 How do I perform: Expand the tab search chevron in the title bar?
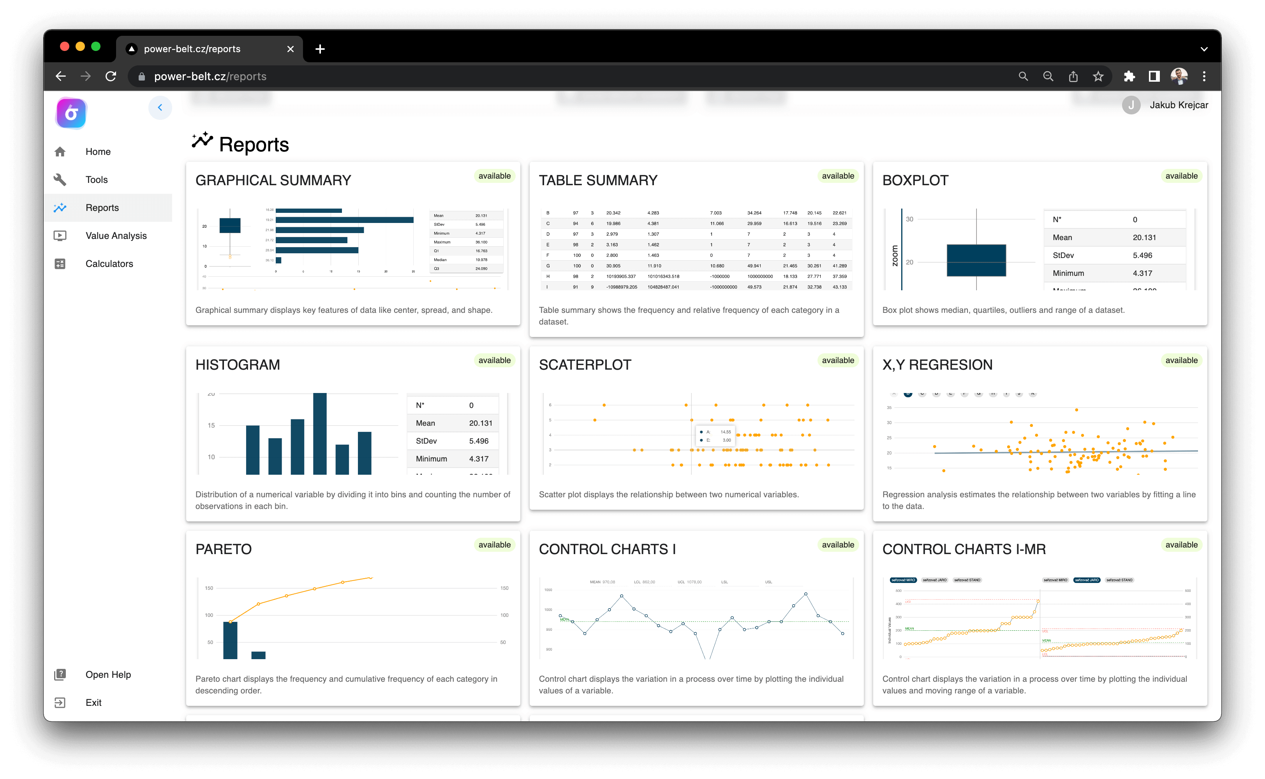point(1204,49)
